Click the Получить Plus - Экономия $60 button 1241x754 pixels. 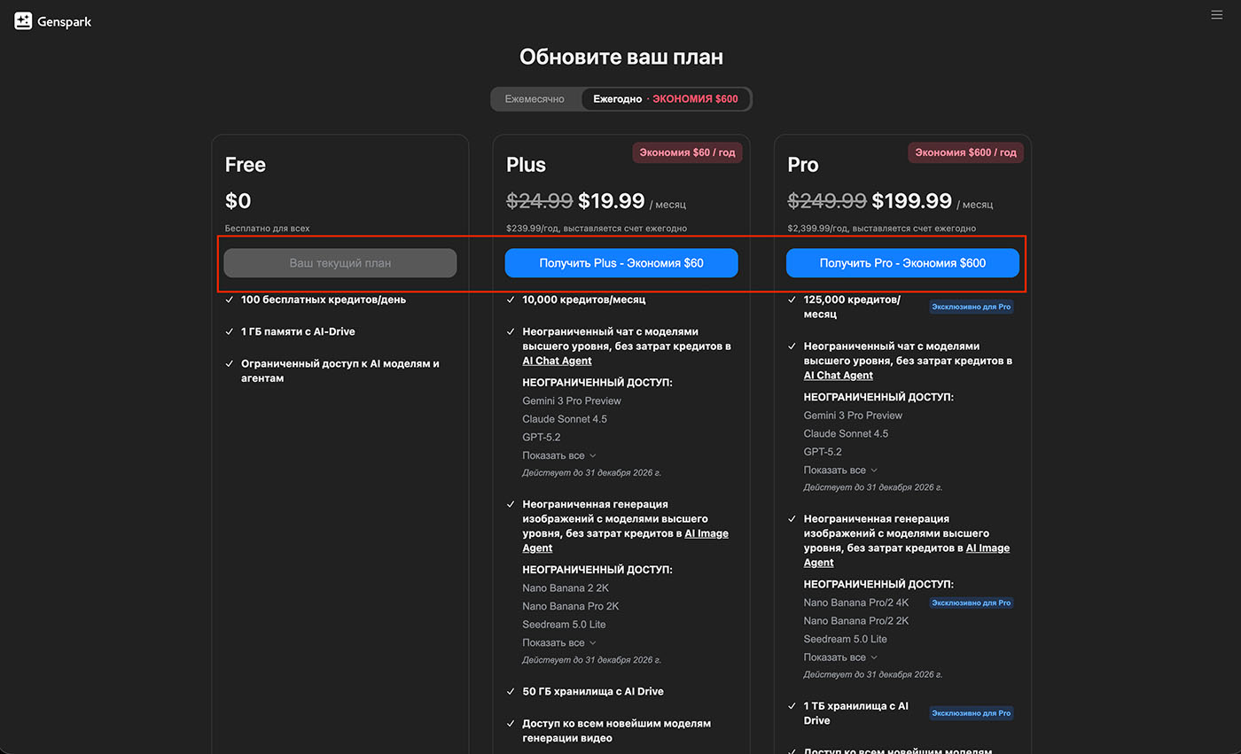621,263
